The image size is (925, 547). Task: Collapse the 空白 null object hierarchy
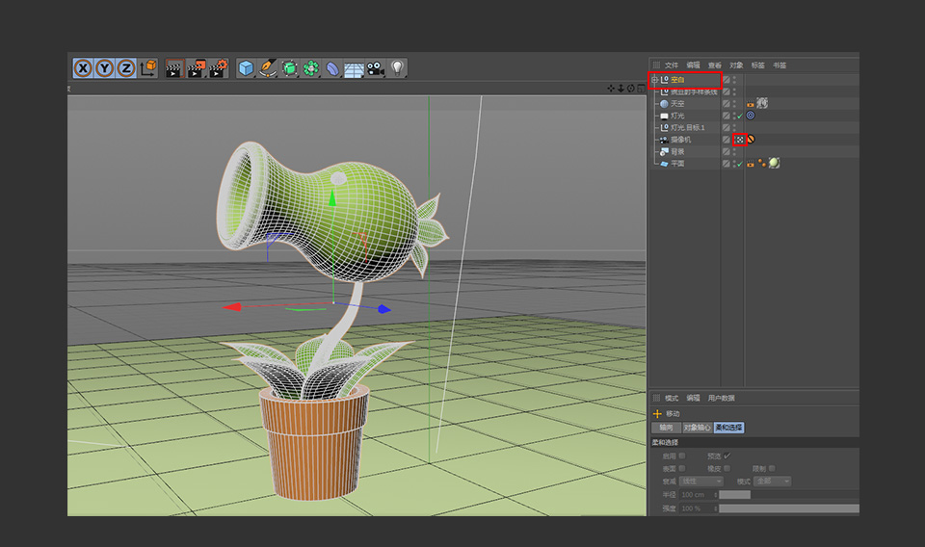click(654, 80)
